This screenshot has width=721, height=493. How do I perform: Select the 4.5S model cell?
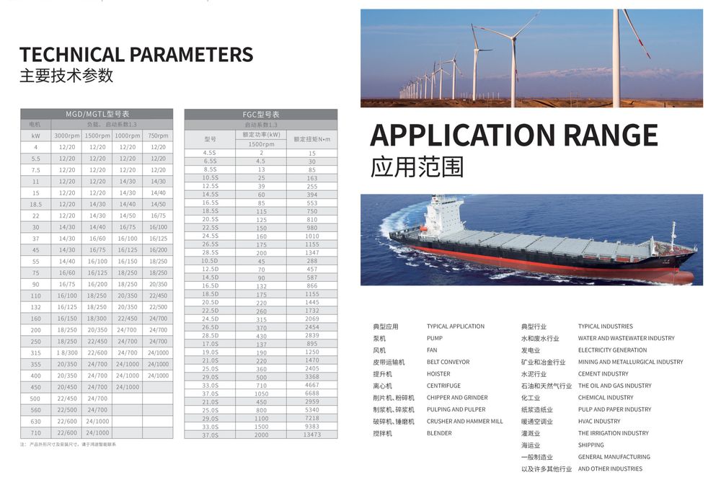(210, 153)
